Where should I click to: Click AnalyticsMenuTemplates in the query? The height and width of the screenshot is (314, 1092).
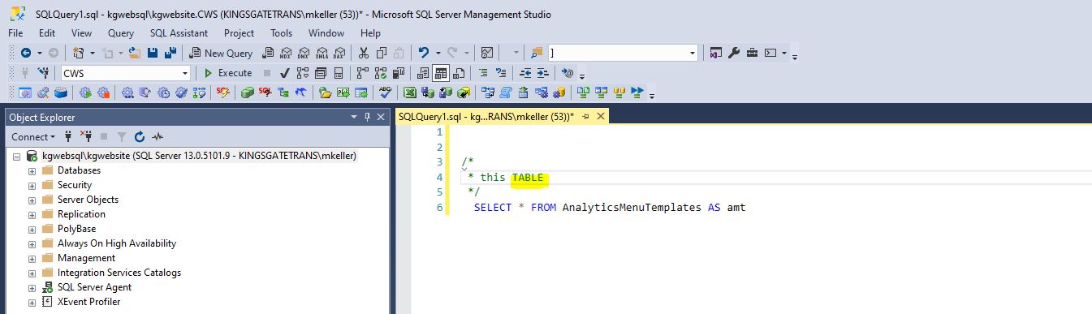pyautogui.click(x=632, y=208)
